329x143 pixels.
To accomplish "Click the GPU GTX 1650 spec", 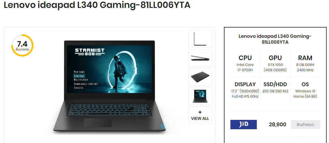I will pyautogui.click(x=275, y=63).
